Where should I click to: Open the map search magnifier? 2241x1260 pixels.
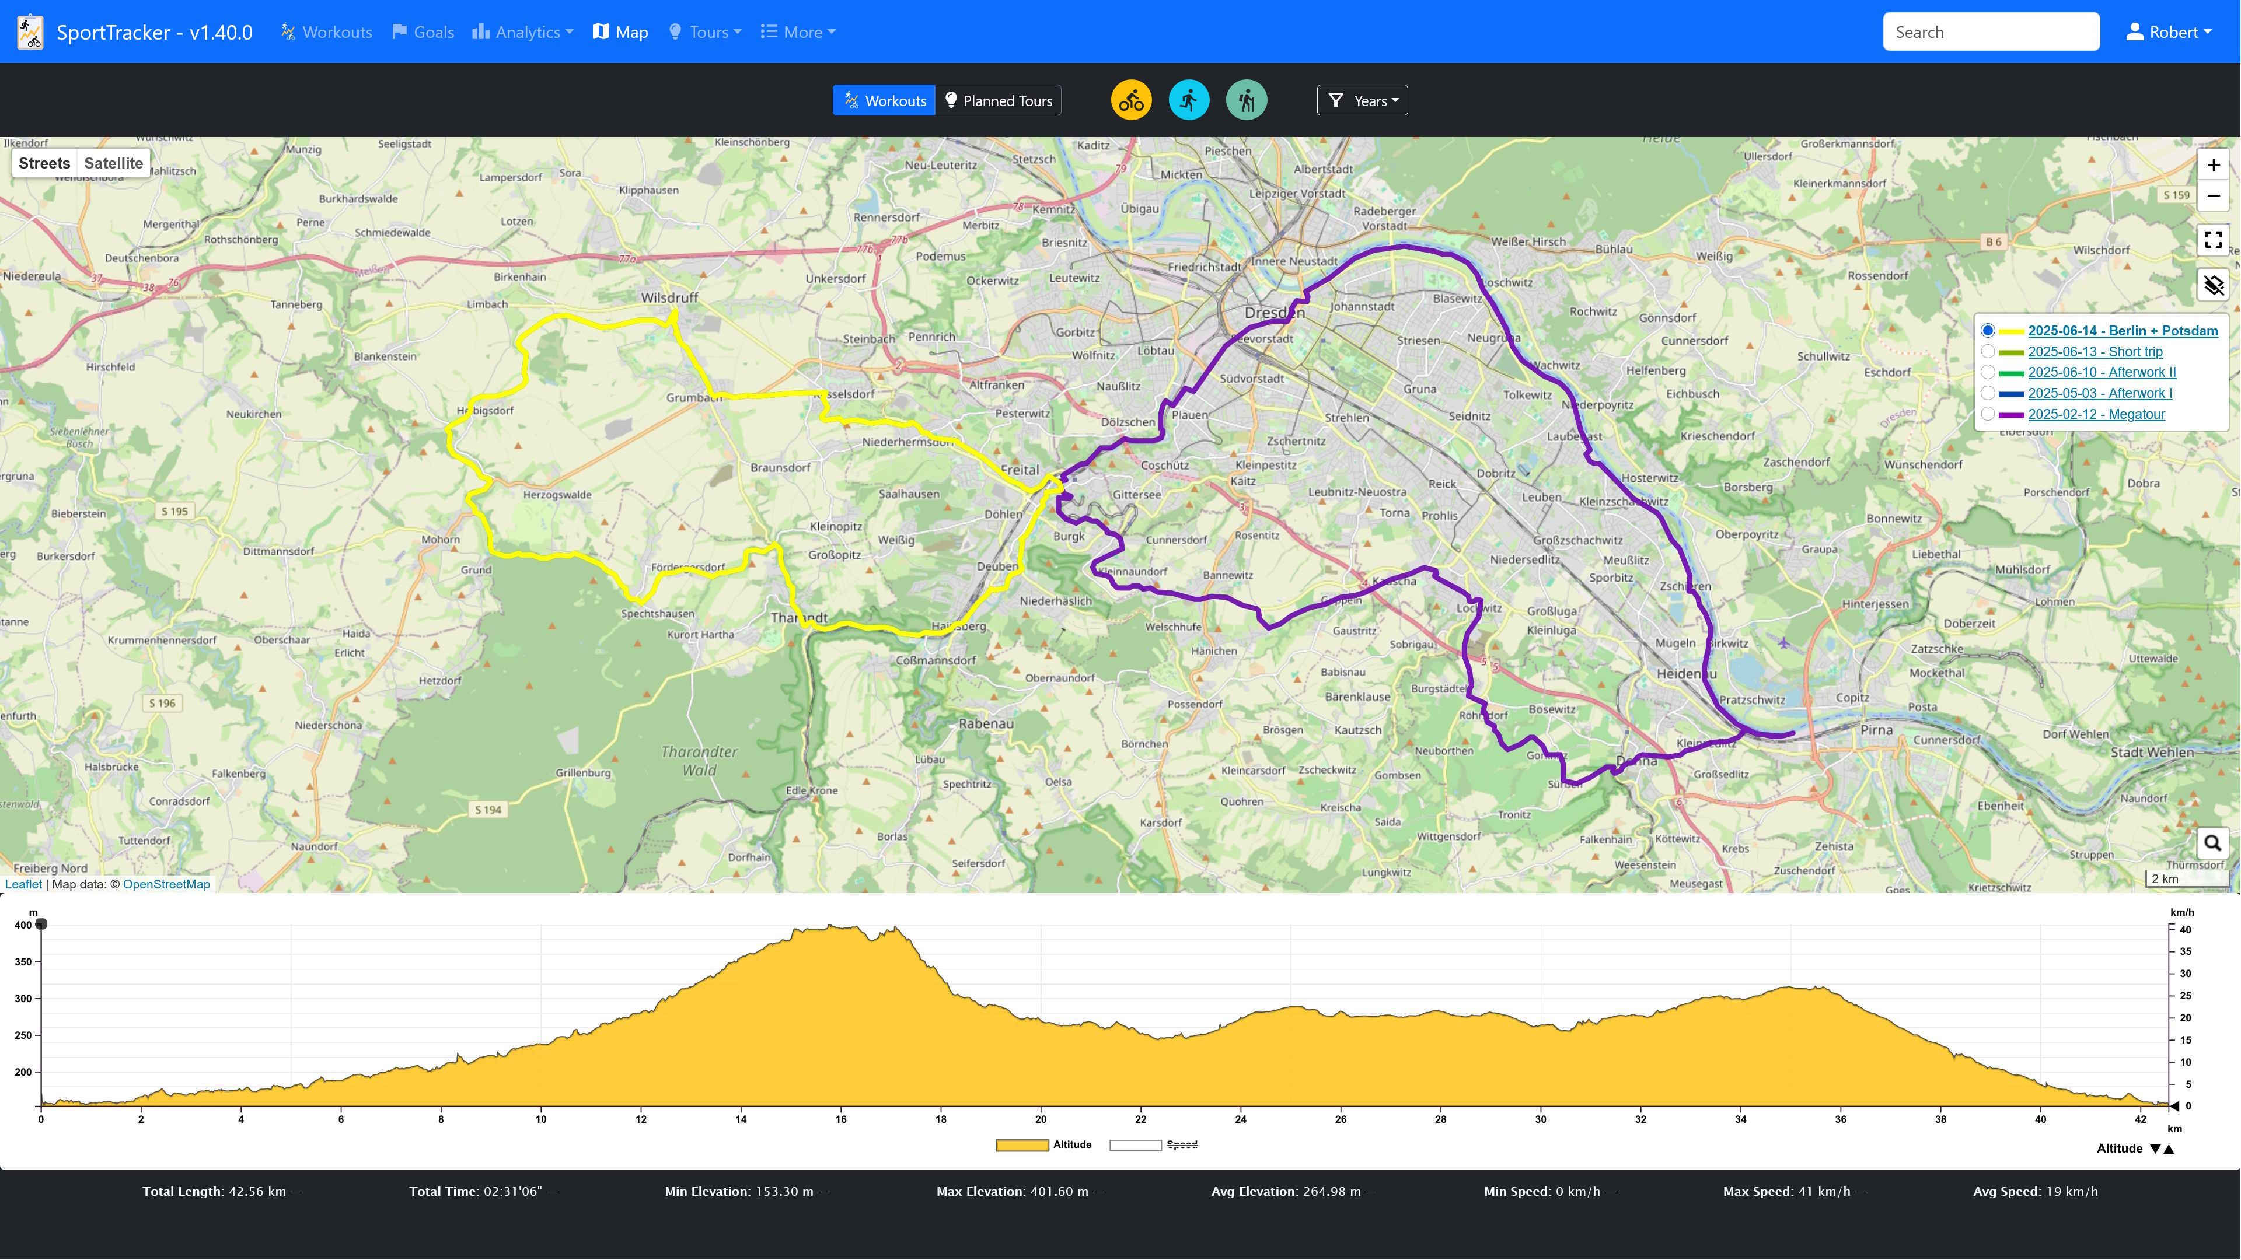[x=2212, y=842]
